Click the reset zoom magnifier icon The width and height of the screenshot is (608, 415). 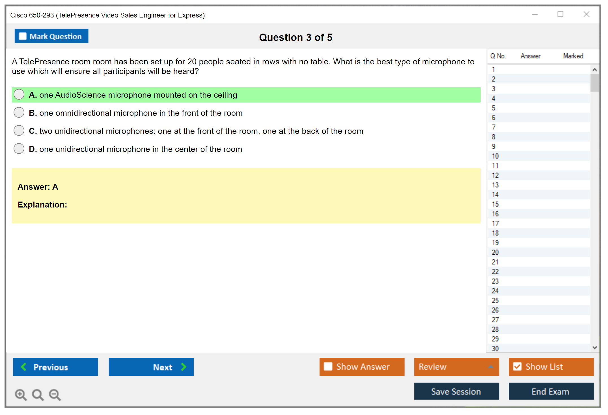(x=38, y=394)
